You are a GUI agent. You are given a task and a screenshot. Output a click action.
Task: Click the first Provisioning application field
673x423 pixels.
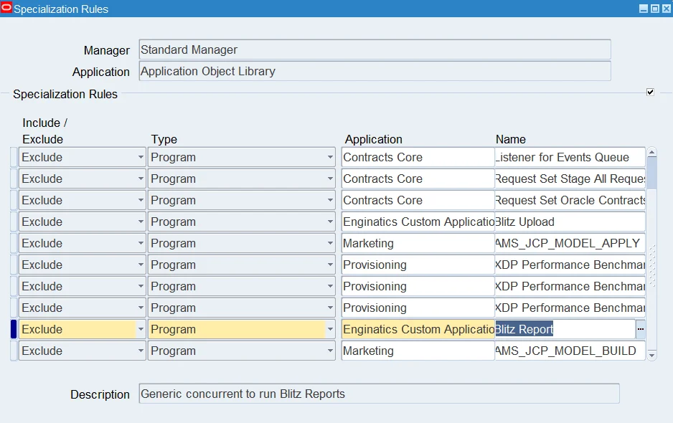(418, 265)
